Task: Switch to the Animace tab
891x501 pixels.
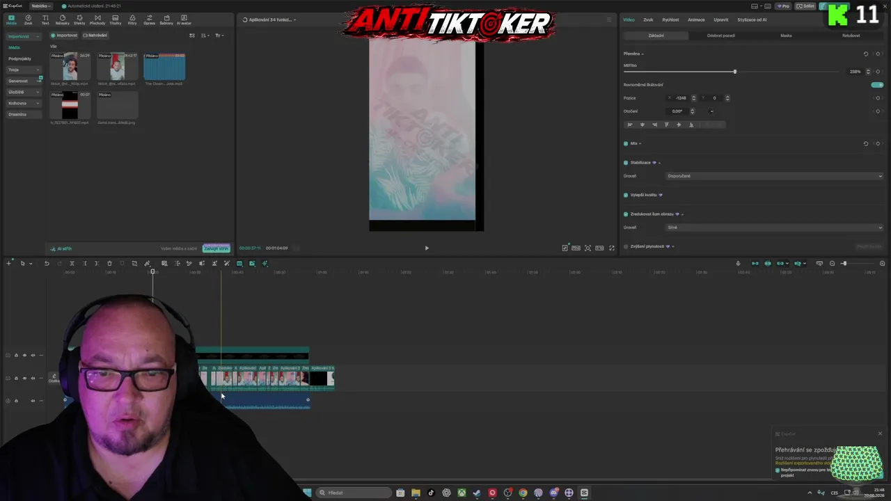Action: (696, 19)
